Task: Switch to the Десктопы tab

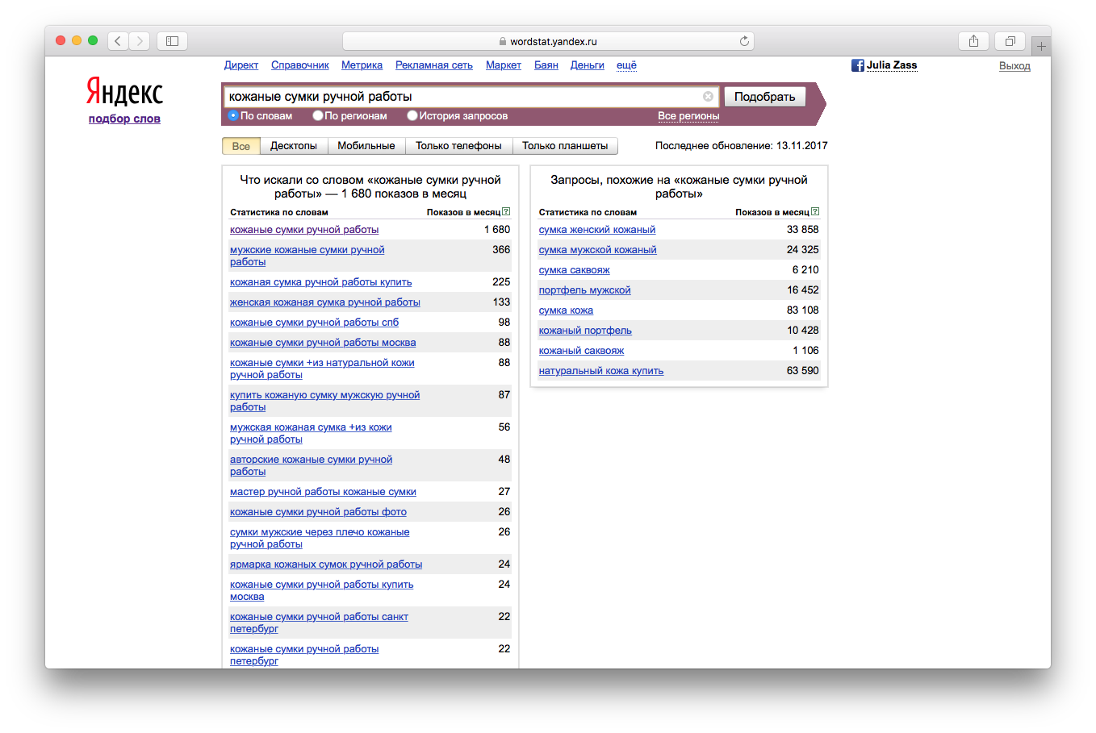Action: pyautogui.click(x=294, y=146)
